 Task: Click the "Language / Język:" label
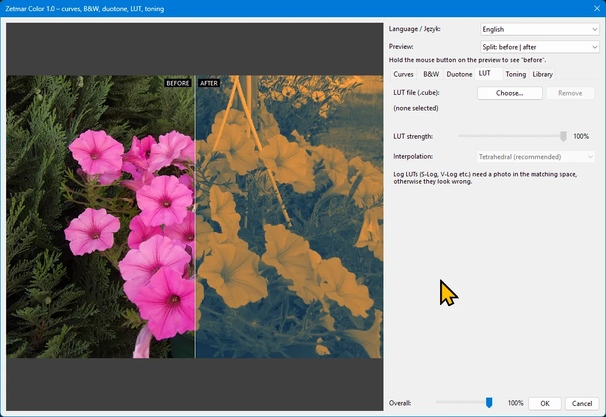tap(415, 29)
